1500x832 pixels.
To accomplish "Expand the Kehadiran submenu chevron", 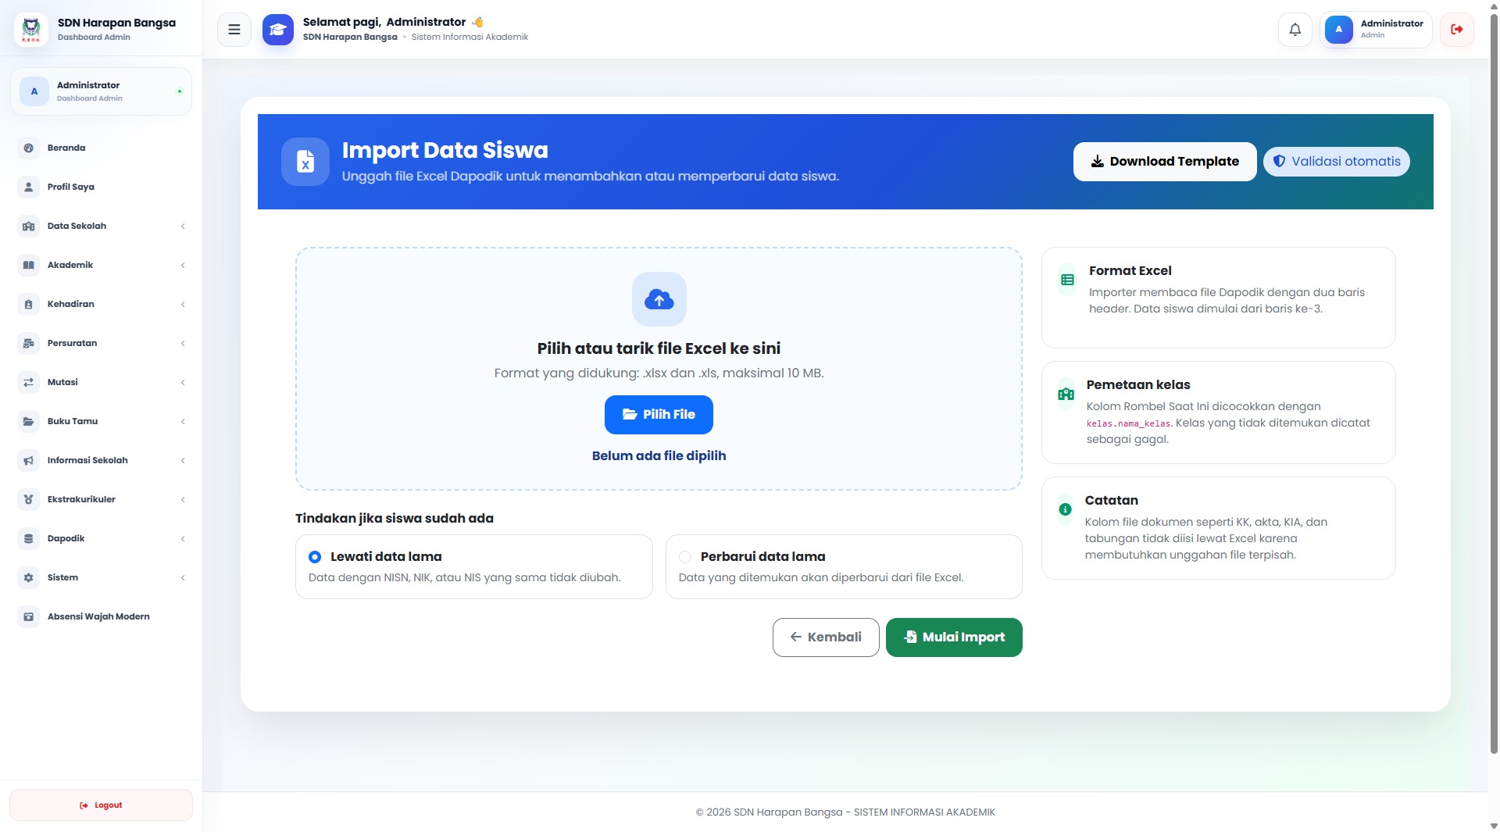I will [183, 305].
